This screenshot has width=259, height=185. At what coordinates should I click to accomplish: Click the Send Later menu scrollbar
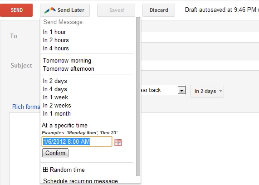[138, 97]
